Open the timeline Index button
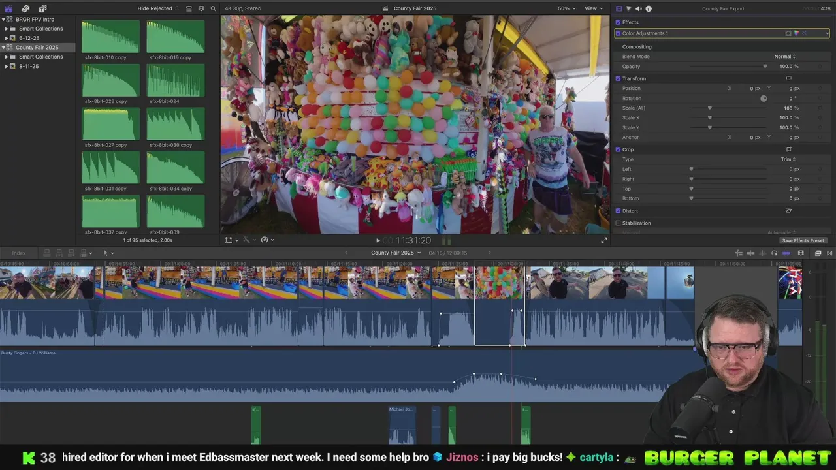The width and height of the screenshot is (836, 470). tap(19, 253)
